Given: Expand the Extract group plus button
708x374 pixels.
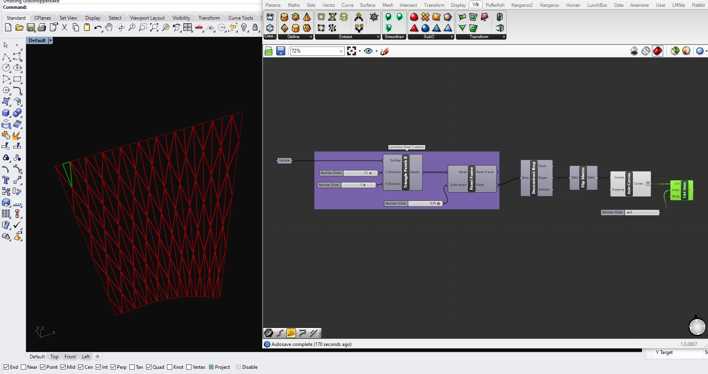Looking at the screenshot, I should 378,36.
